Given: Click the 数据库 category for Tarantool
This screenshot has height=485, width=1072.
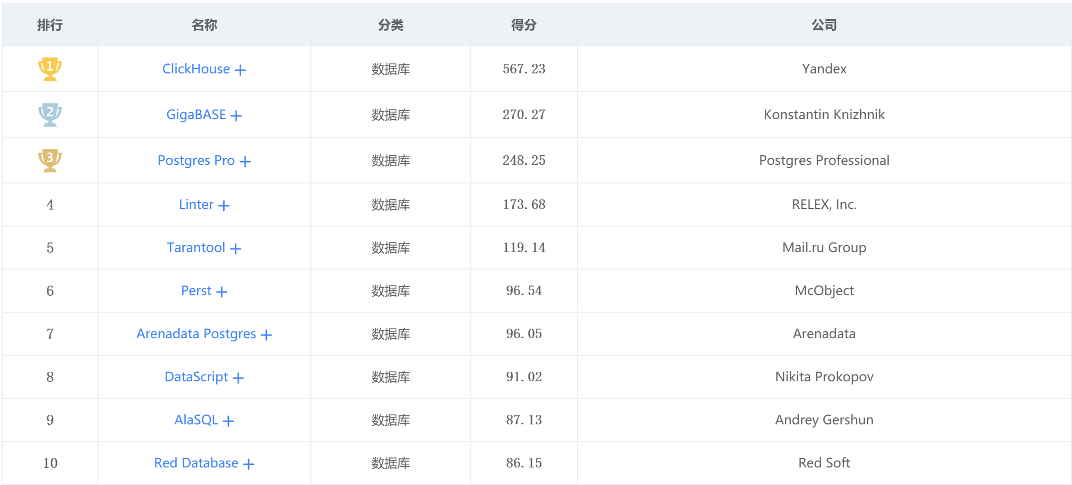Looking at the screenshot, I should [390, 248].
